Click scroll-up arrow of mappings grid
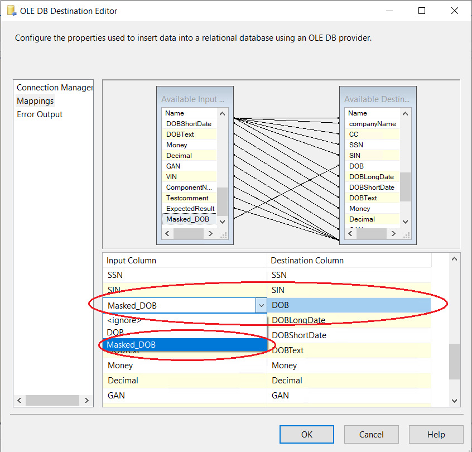 [455, 259]
